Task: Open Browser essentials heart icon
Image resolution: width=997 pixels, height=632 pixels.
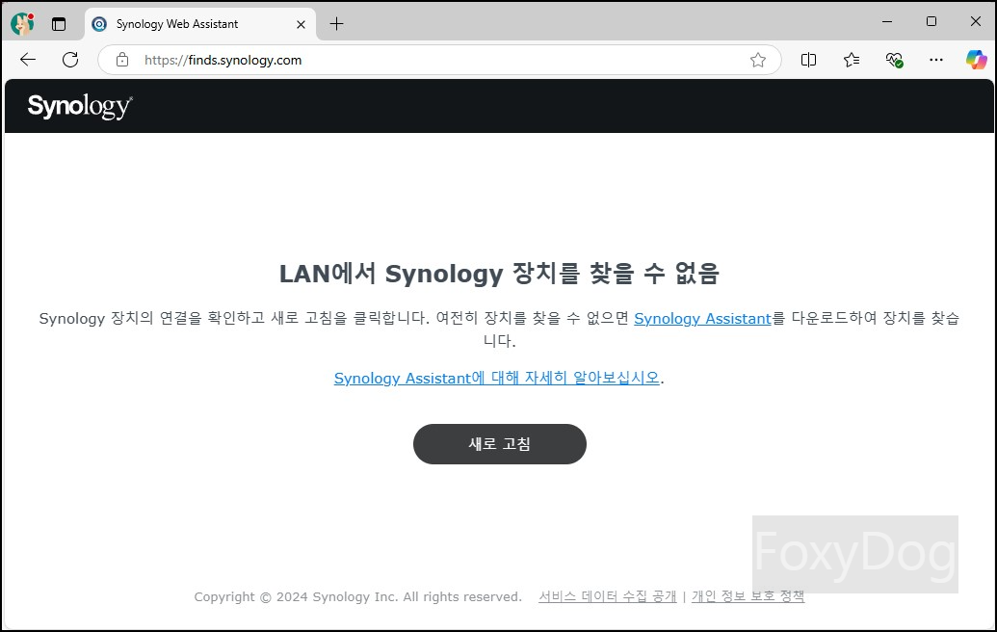Action: [x=894, y=60]
